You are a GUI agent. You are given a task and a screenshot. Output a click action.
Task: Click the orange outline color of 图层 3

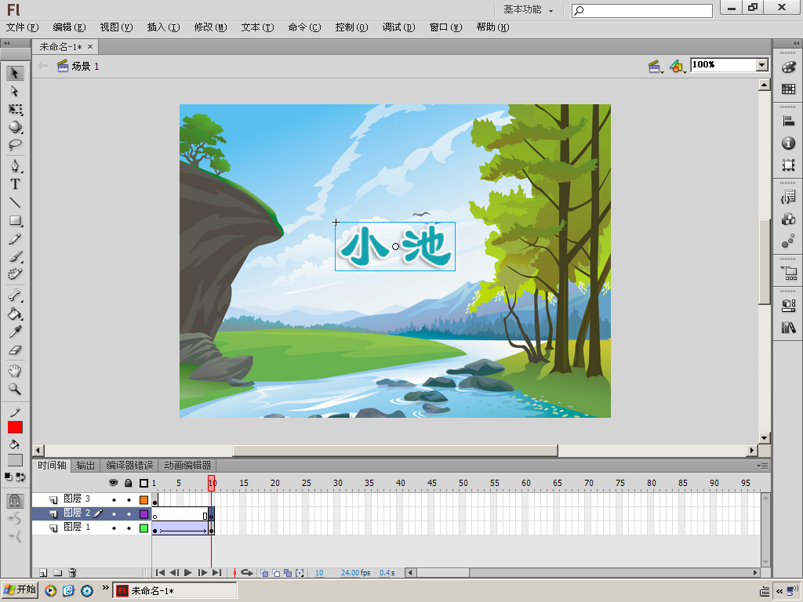(144, 500)
